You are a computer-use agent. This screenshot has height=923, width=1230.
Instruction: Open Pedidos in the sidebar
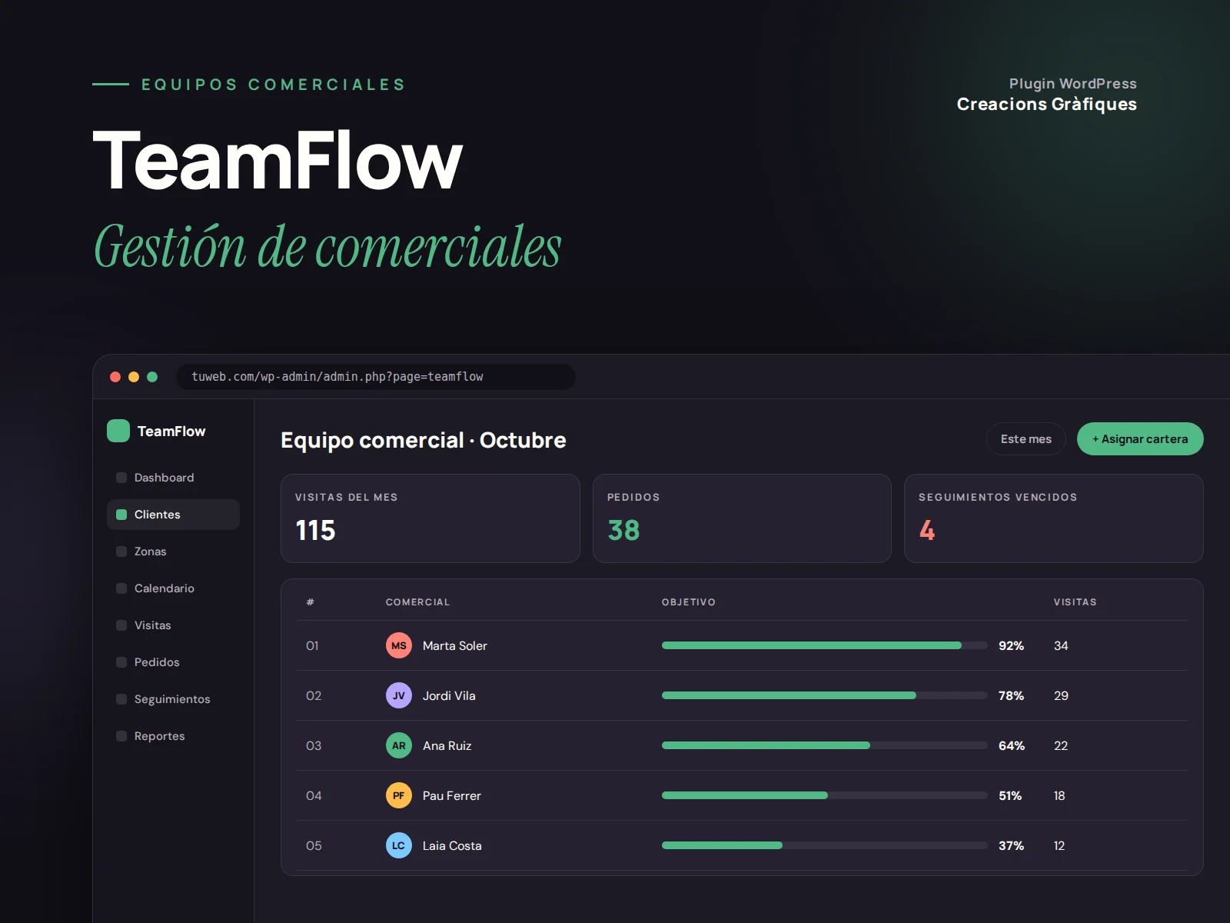(173, 662)
